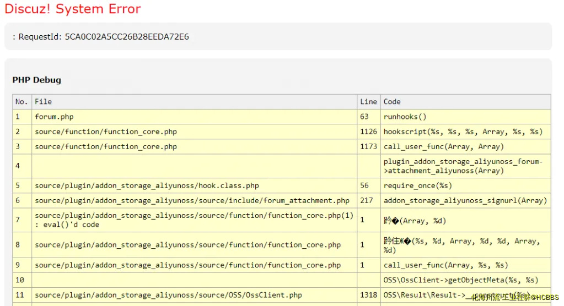
Task: Select OSS\OssClient->getObjectMeta(%s, %s) code
Action: tap(466, 280)
